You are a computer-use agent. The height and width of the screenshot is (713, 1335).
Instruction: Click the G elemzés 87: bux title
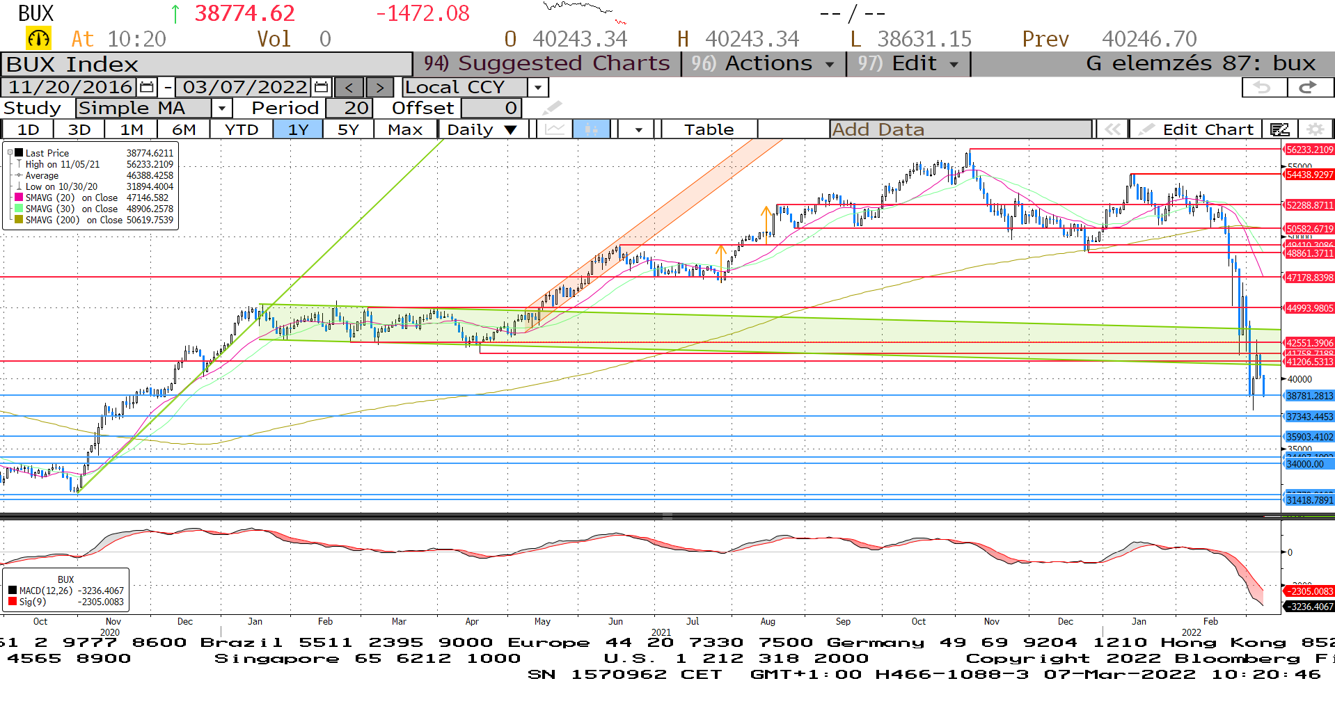[1201, 64]
